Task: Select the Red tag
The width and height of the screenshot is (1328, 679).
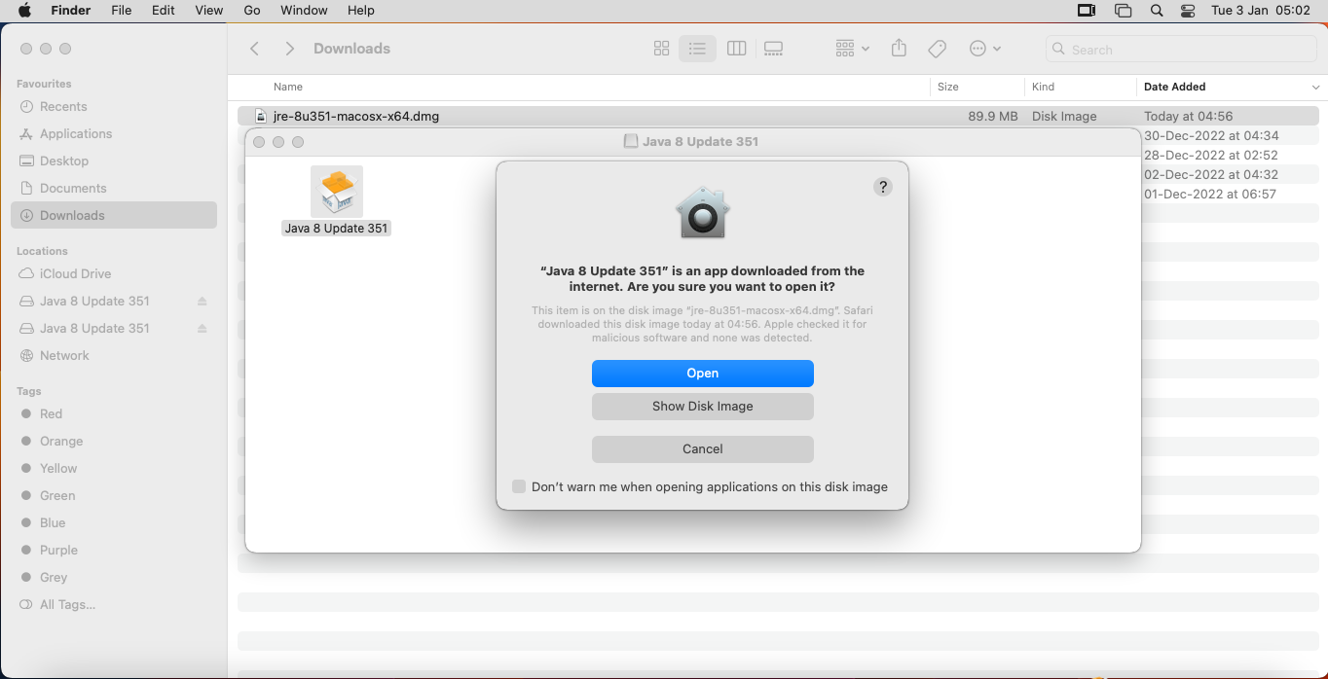Action: (51, 414)
